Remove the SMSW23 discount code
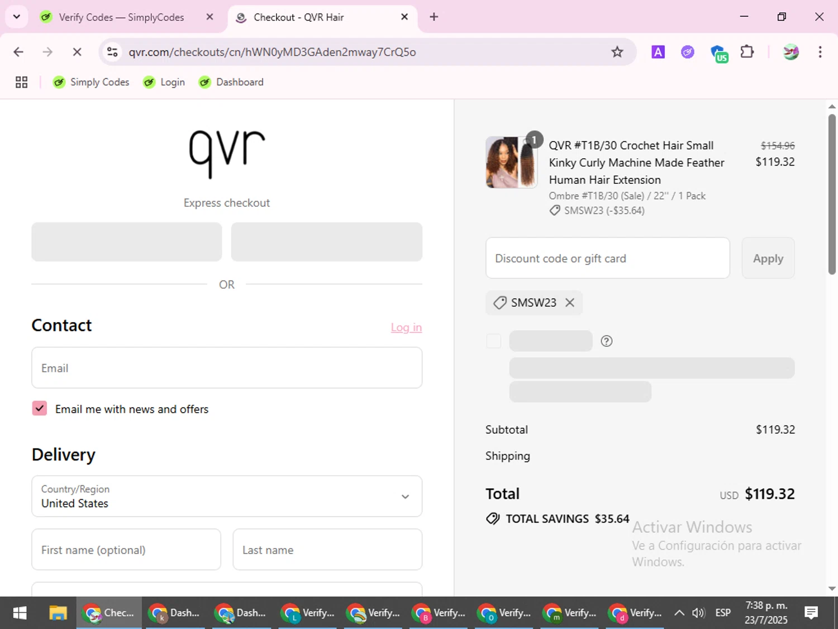 (570, 302)
